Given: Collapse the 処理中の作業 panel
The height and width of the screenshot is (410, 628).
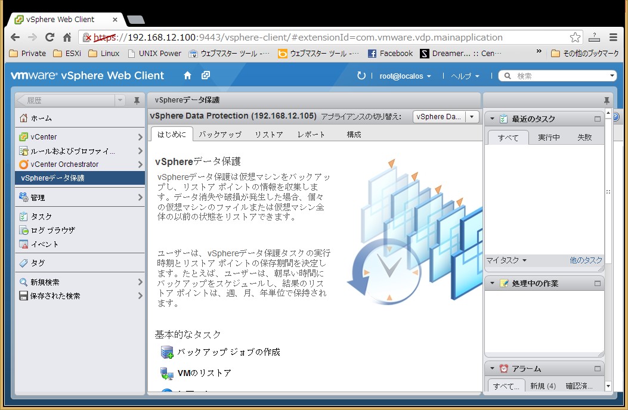Looking at the screenshot, I should coord(492,284).
